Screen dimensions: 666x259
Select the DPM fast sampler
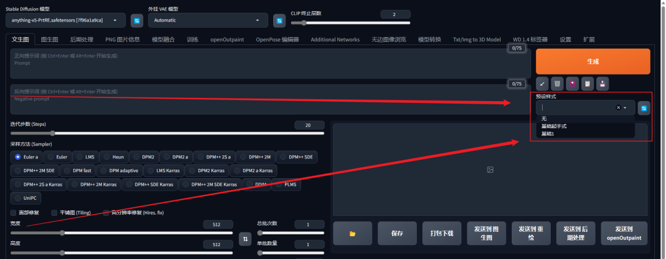click(78, 171)
